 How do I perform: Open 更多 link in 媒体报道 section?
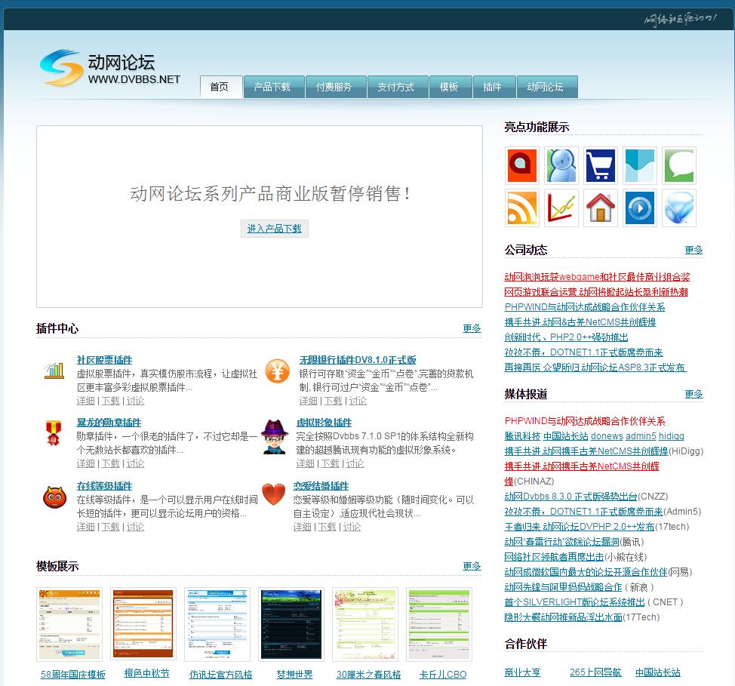[x=693, y=394]
